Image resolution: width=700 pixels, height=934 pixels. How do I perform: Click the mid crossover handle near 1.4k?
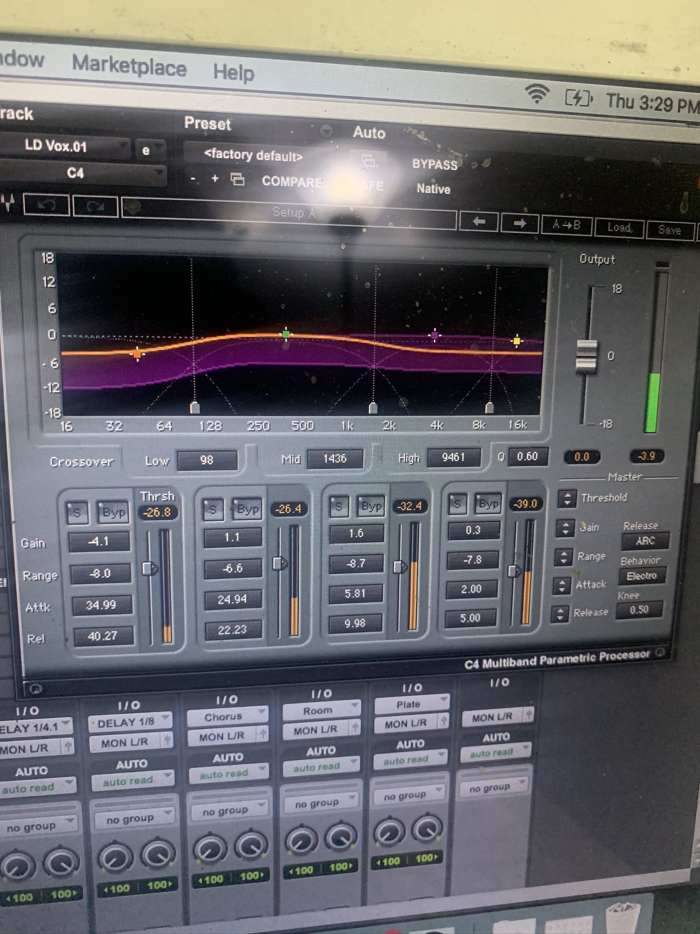coord(373,407)
